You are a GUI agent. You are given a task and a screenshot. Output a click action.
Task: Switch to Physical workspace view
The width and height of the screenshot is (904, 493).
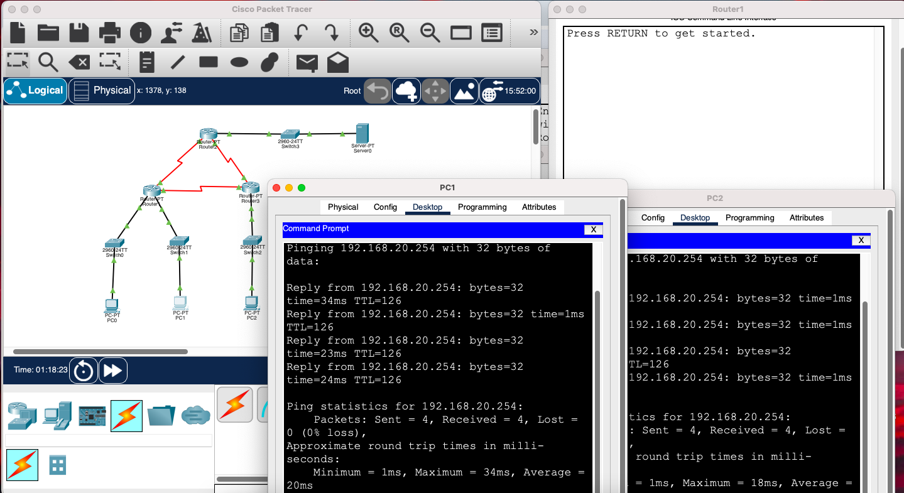click(x=102, y=90)
